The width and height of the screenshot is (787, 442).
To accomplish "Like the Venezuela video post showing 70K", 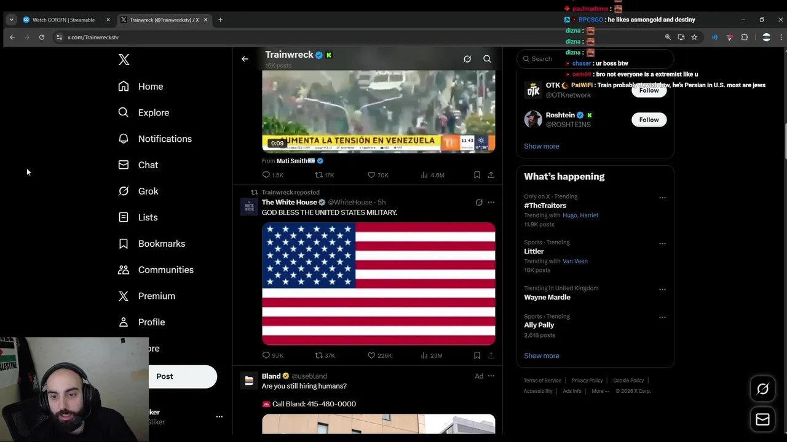I will pos(378,175).
